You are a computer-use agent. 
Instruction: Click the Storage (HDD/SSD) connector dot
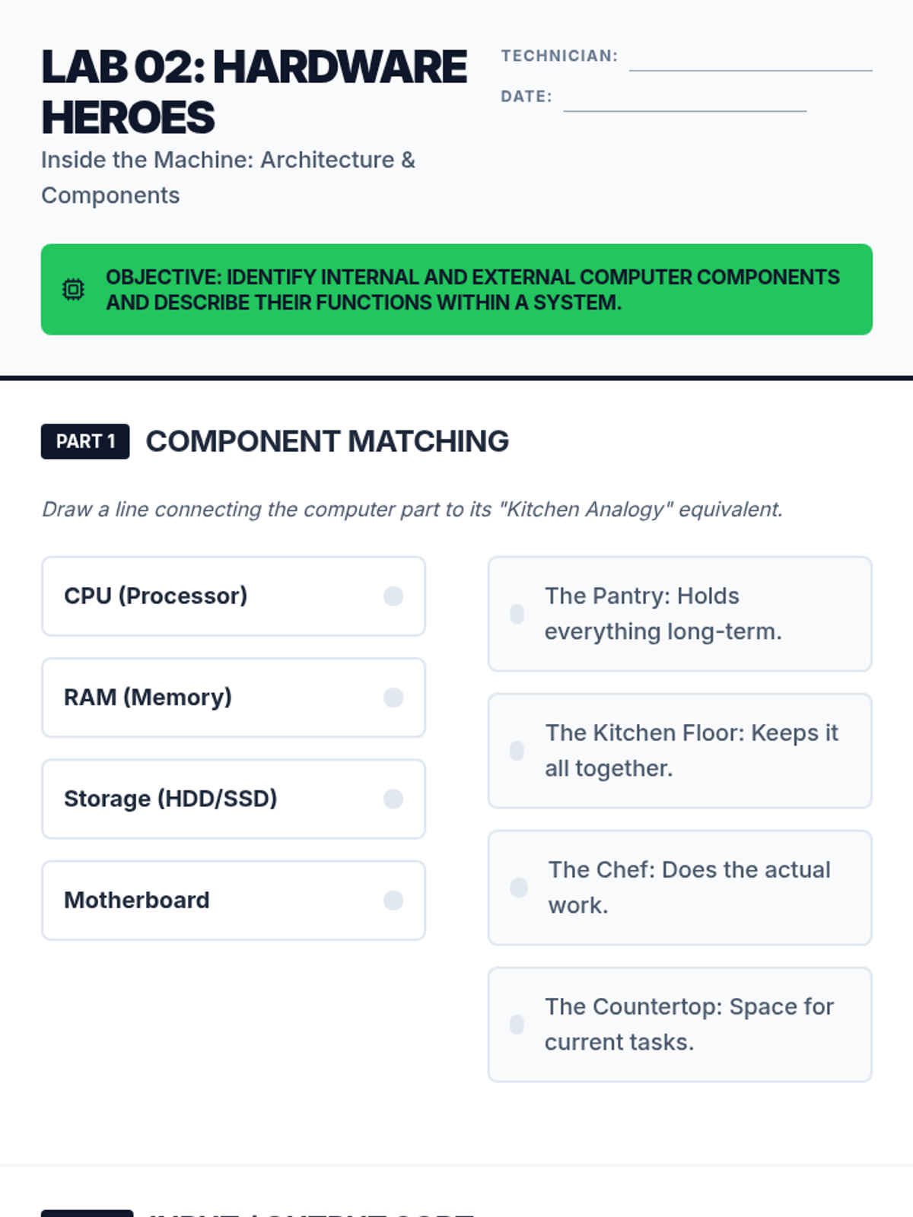(x=393, y=799)
